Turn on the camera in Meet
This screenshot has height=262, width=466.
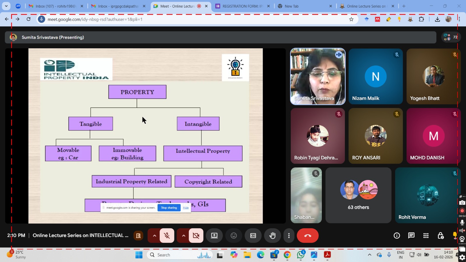tap(196, 236)
